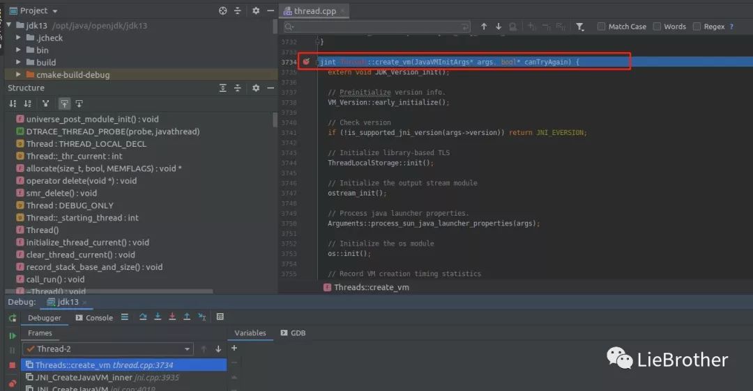Screen dimensions: 753x391
Task: Collapse all in the Project panel
Action: click(x=237, y=10)
